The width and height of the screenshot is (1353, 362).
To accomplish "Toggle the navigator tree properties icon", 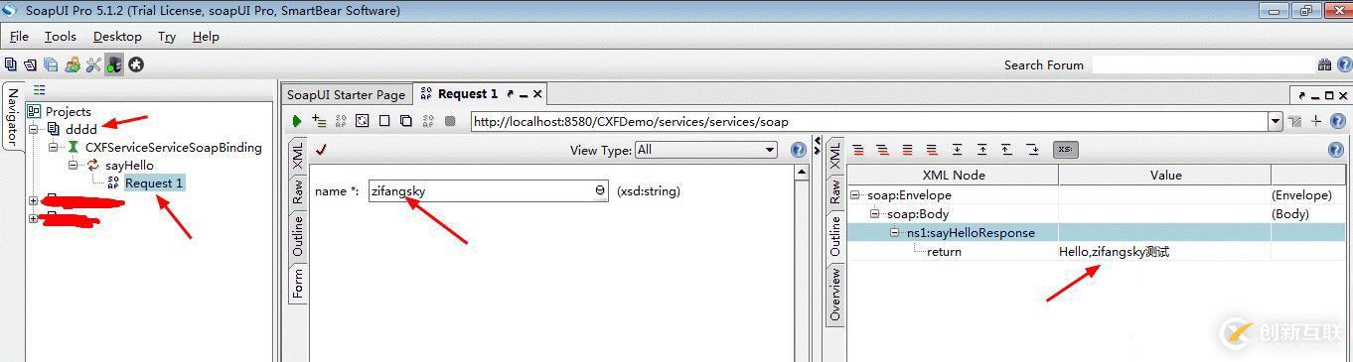I will click(40, 89).
